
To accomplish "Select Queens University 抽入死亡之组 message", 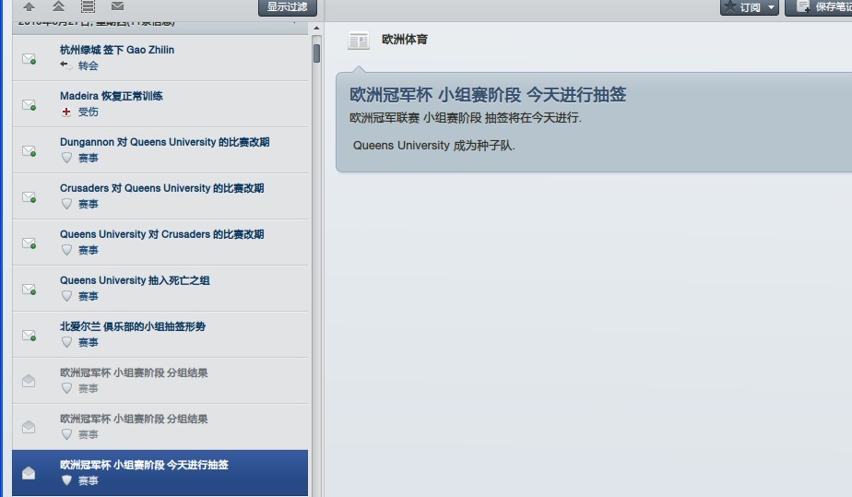I will [135, 280].
